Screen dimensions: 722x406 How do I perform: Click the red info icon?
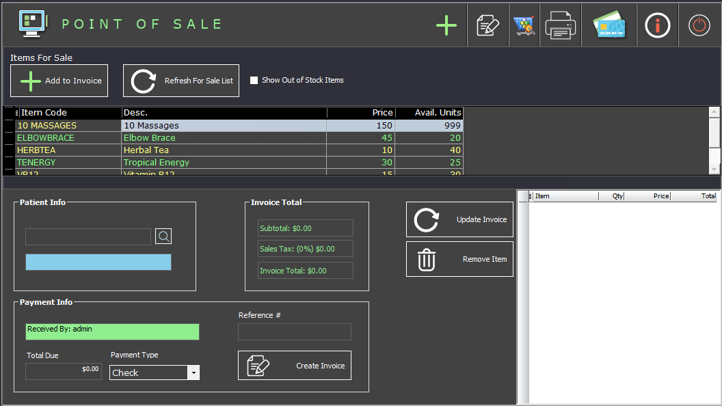[x=658, y=26]
